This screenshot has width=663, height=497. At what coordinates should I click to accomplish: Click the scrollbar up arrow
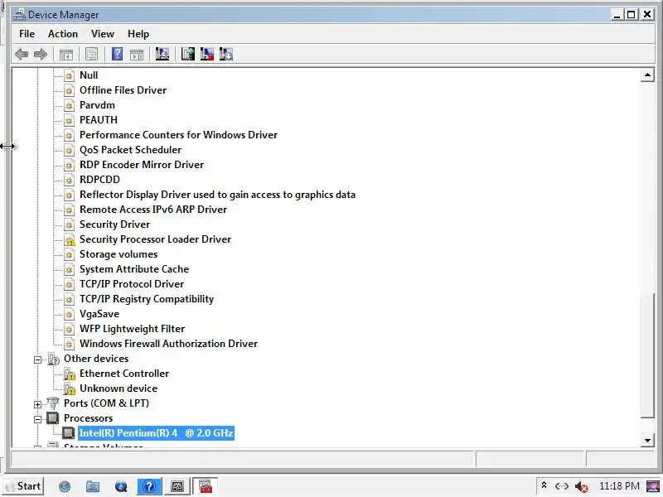tap(647, 75)
